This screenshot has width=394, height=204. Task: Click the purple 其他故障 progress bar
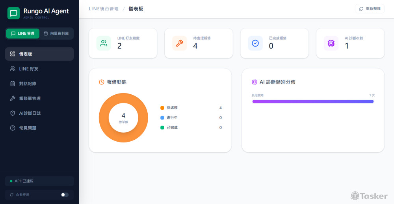[313, 101]
